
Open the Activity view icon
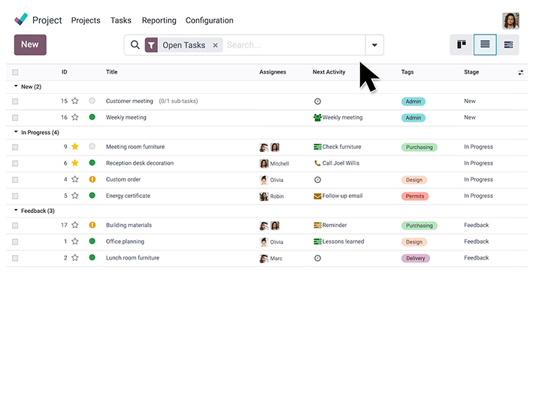[x=509, y=44]
